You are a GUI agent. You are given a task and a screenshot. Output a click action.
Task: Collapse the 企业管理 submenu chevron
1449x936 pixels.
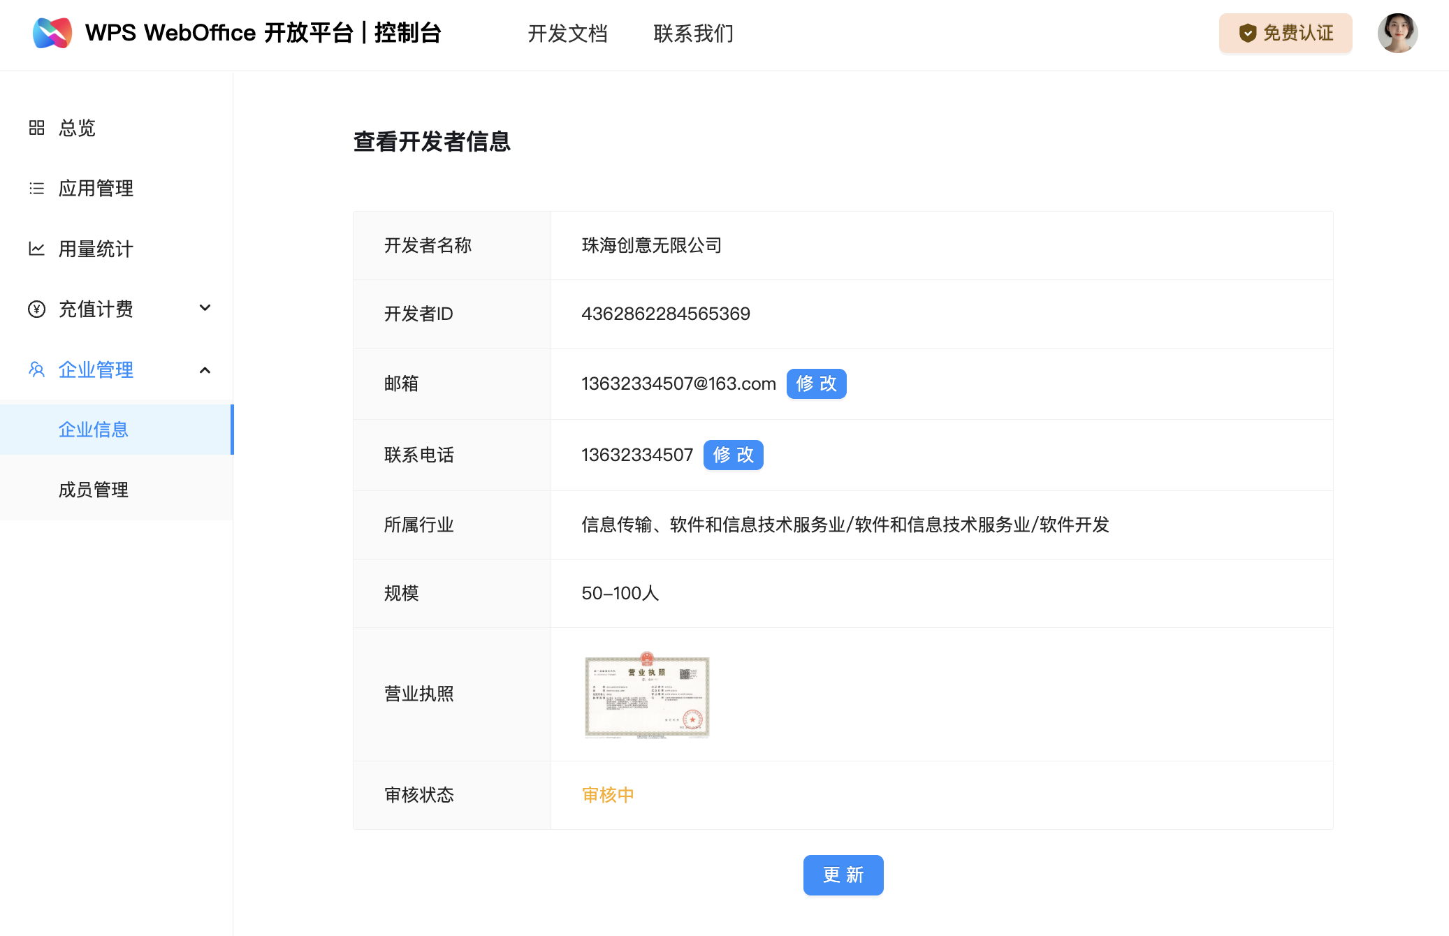(x=205, y=370)
